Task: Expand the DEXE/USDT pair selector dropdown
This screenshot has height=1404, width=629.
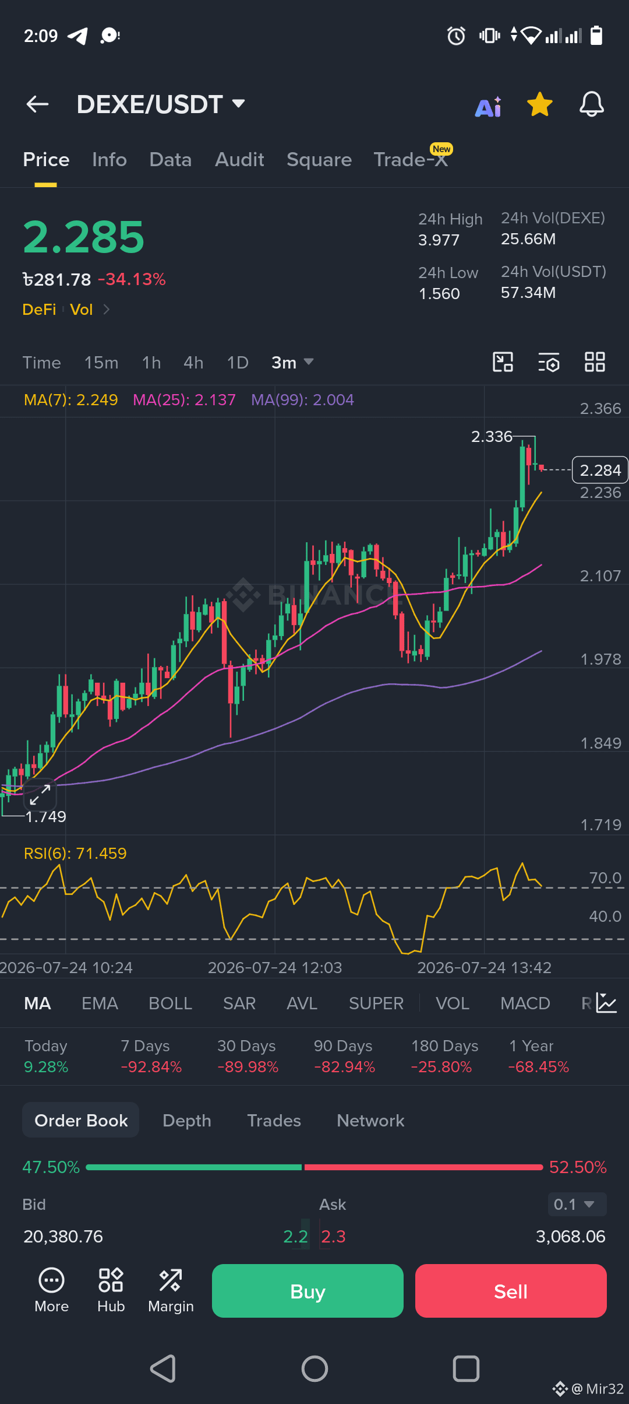Action: 238,104
